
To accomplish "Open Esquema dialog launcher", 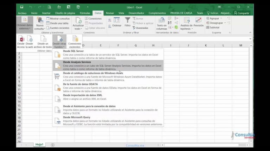I will [230, 33].
